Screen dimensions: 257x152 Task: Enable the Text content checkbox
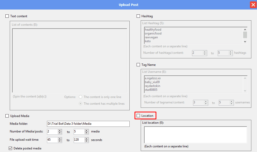click(7, 16)
